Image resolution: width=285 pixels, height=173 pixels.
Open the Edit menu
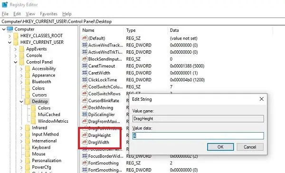[17, 14]
